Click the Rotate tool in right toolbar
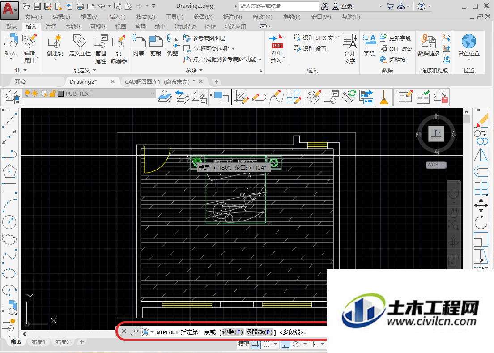Viewport: 494px width, 353px height. click(481, 223)
